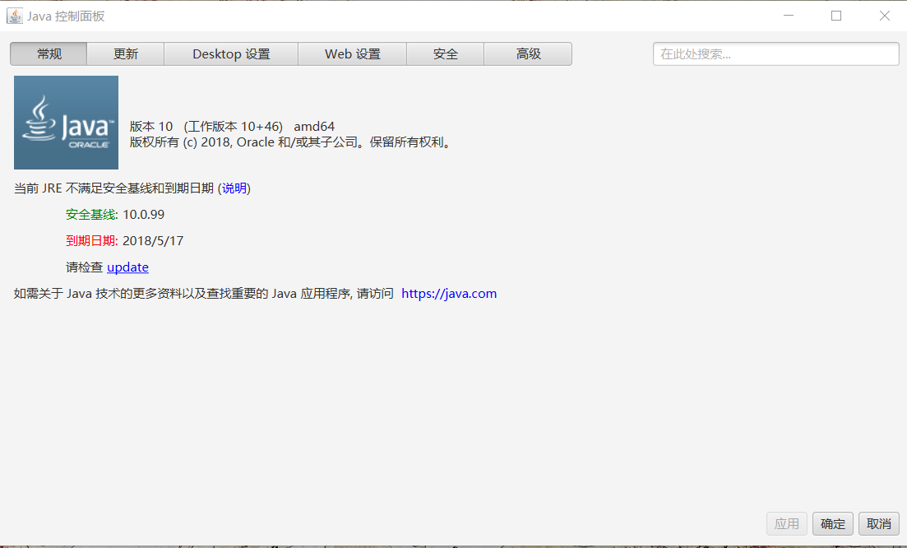Select the Desktop 设置 tab
The height and width of the screenshot is (548, 907).
[231, 53]
